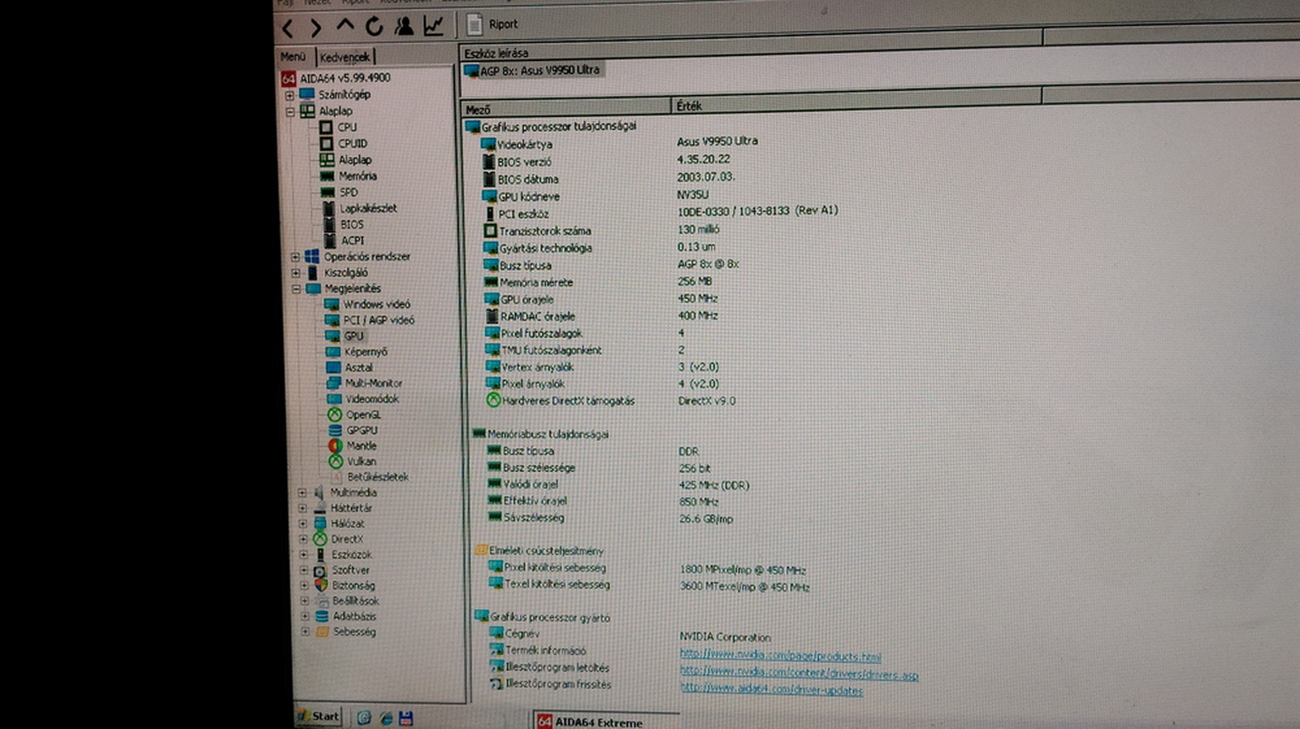
Task: Open the Memória item
Action: (x=357, y=176)
